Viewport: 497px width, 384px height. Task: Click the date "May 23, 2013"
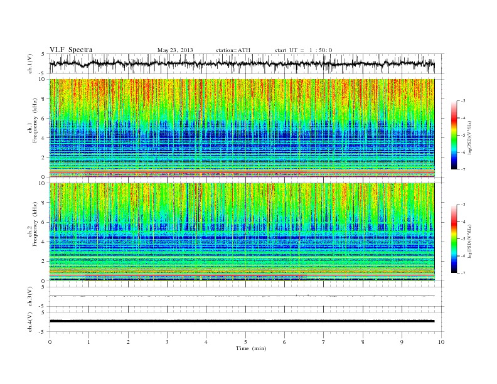[x=175, y=50]
